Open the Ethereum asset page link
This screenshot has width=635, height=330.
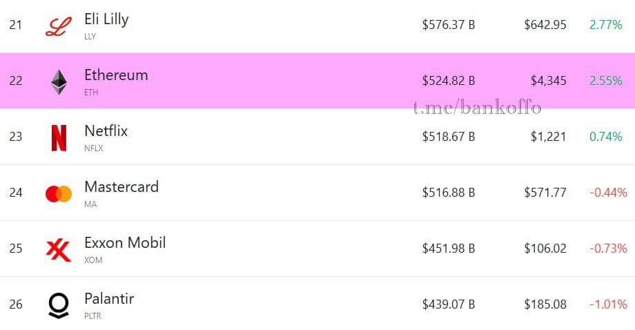click(x=116, y=75)
